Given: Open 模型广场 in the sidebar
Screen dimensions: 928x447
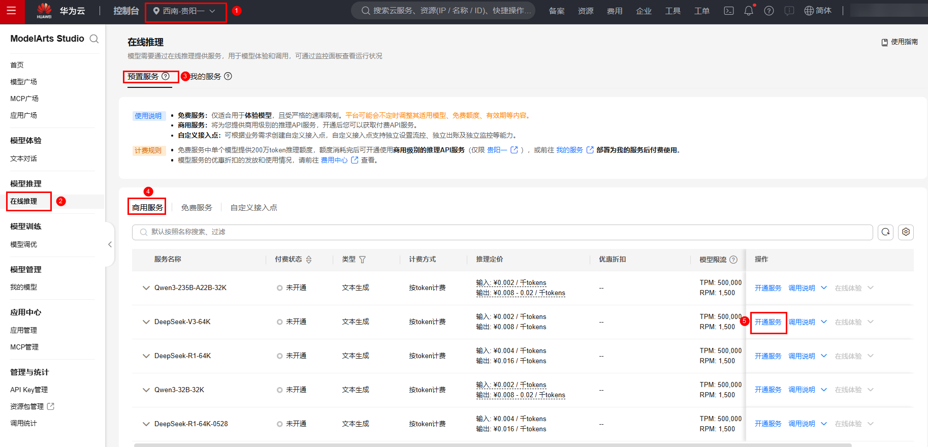Looking at the screenshot, I should pos(23,82).
